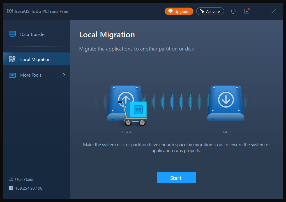Screen dimensions: 286x202
Task: Open support via the headset icon
Action: pyautogui.click(x=233, y=11)
